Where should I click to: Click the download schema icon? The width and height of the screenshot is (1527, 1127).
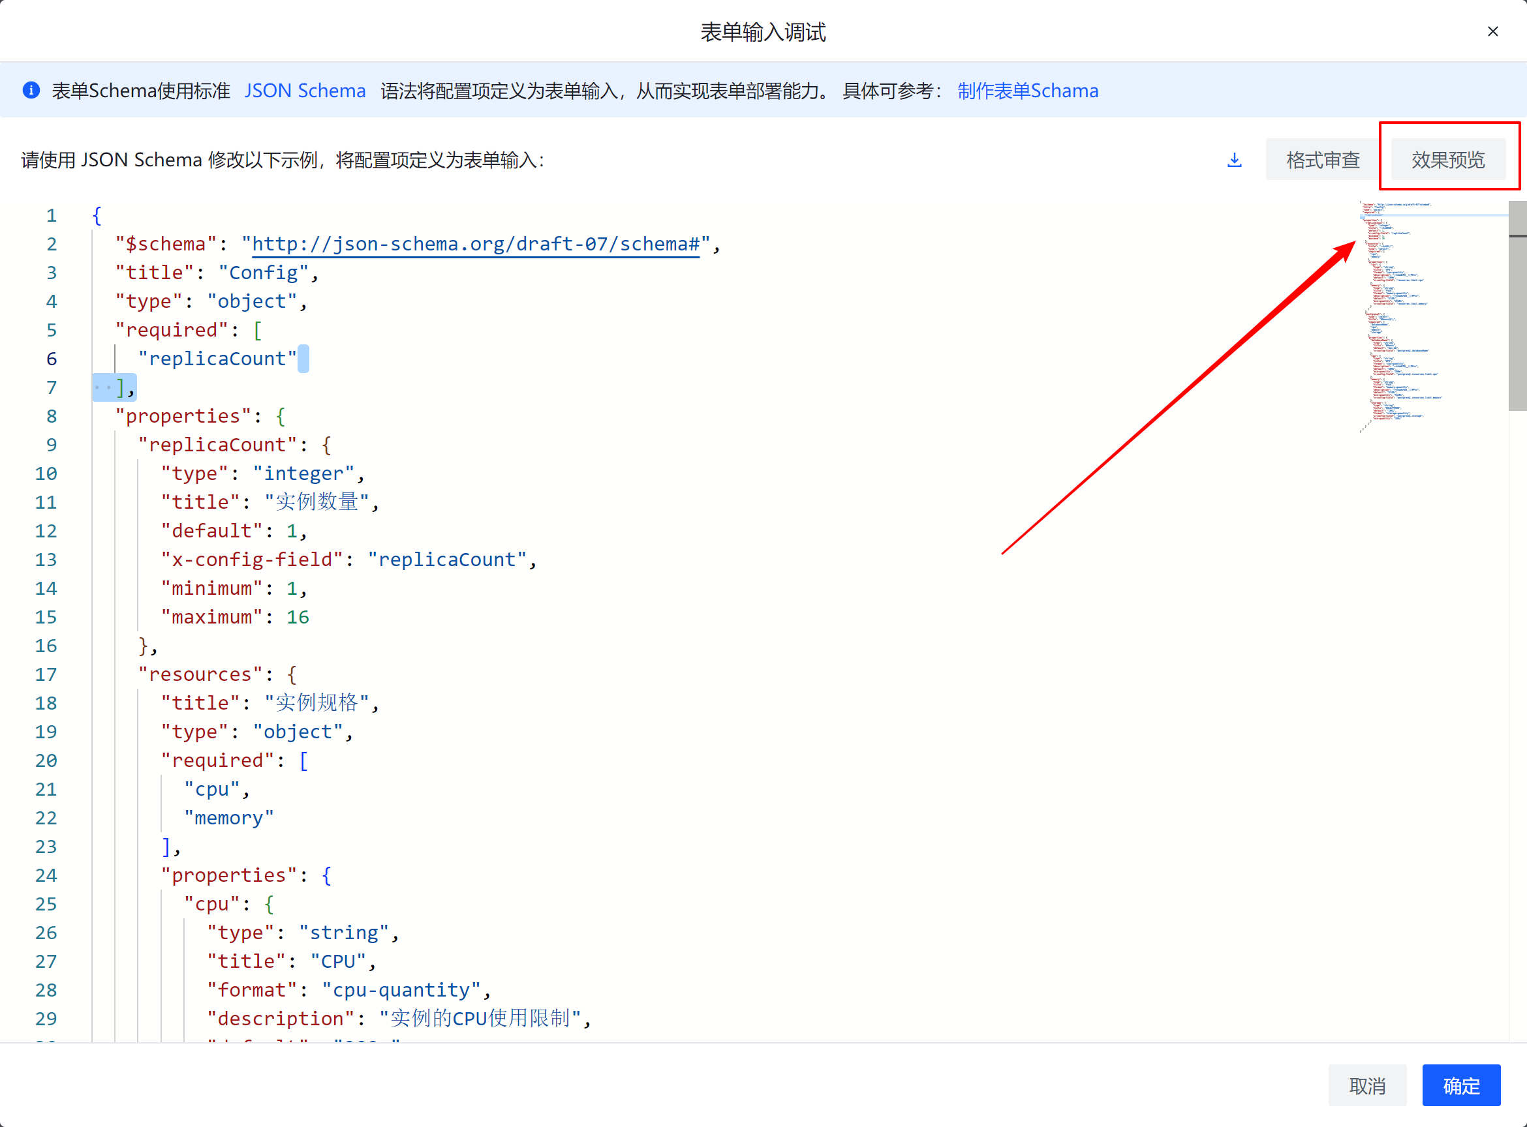click(1234, 160)
